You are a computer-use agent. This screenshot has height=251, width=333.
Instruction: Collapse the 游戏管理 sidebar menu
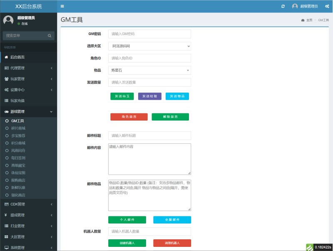(x=28, y=112)
